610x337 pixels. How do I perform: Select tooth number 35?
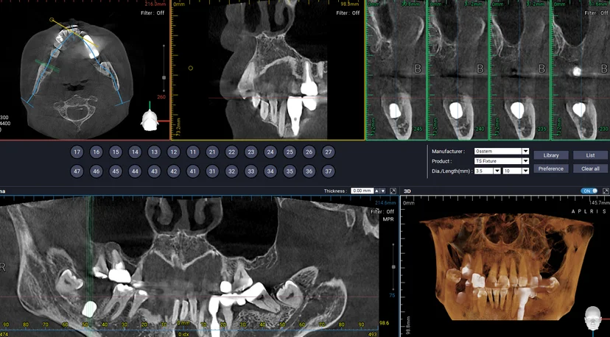[x=290, y=171]
